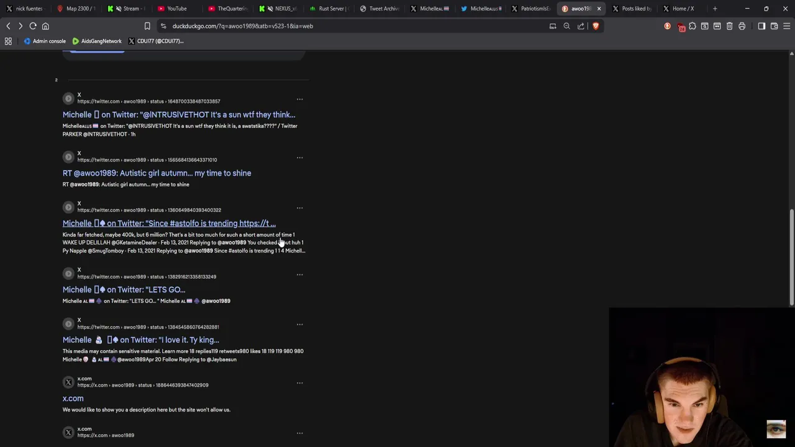Viewport: 795px width, 447px height.
Task: Switch to the Posts liked by tab
Action: 632,9
